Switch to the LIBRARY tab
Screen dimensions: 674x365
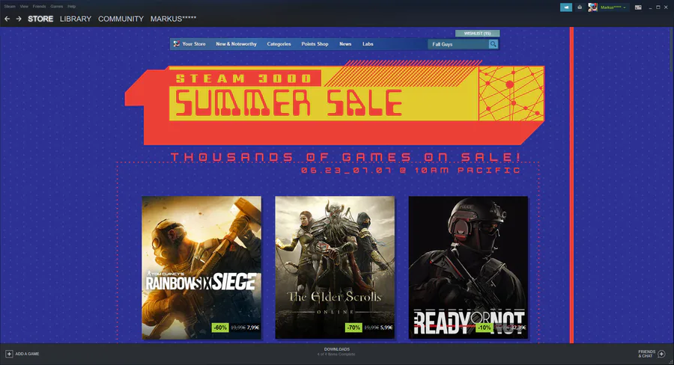(76, 19)
